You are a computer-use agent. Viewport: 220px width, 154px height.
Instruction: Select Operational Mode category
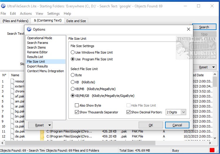pyautogui.click(x=46, y=38)
